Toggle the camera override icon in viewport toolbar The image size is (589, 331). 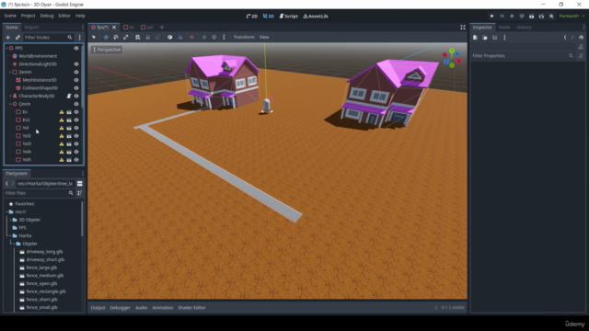click(192, 37)
